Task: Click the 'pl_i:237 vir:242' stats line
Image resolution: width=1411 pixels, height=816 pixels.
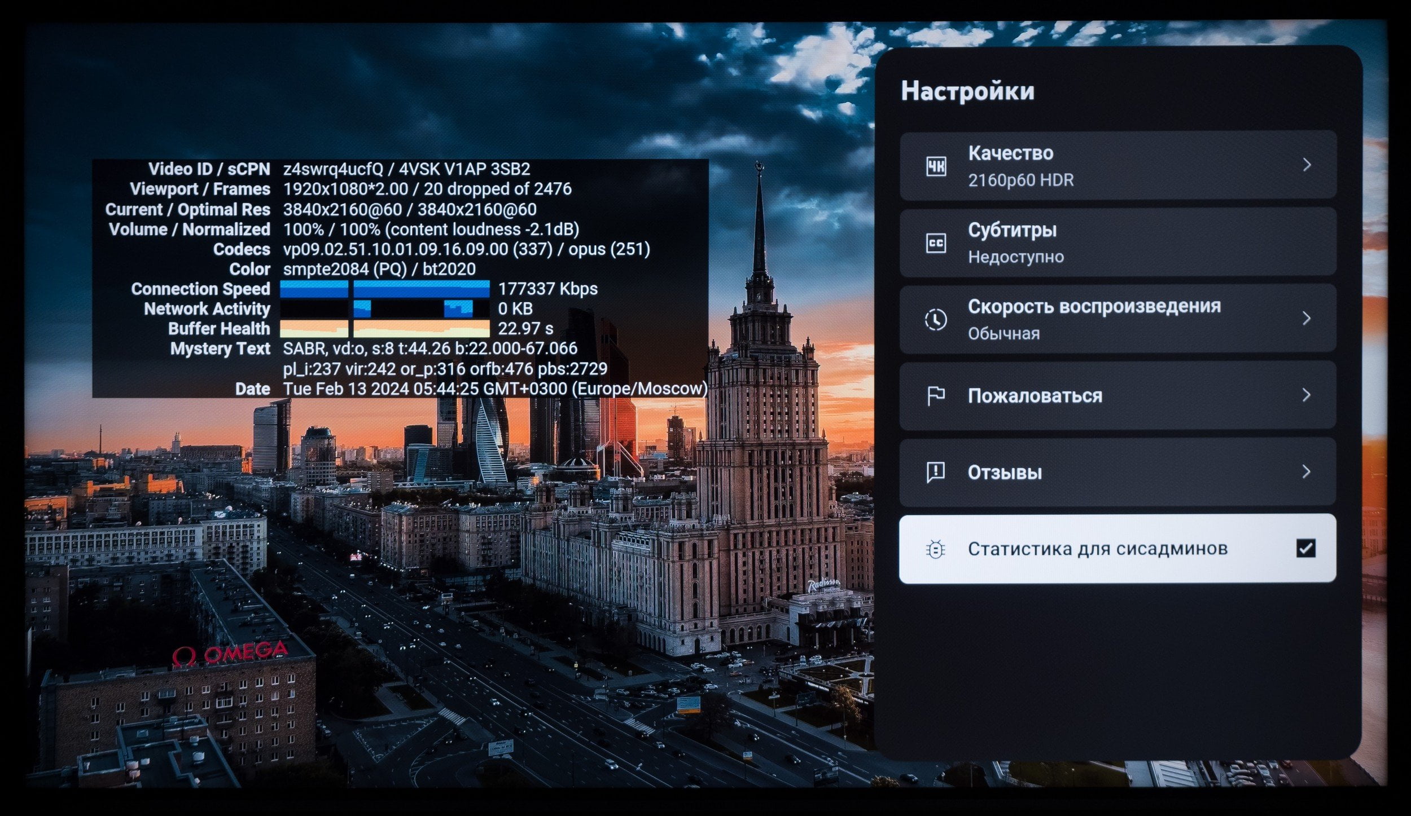Action: [445, 369]
